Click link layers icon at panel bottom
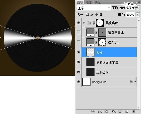The height and width of the screenshot is (114, 141). [92, 111]
